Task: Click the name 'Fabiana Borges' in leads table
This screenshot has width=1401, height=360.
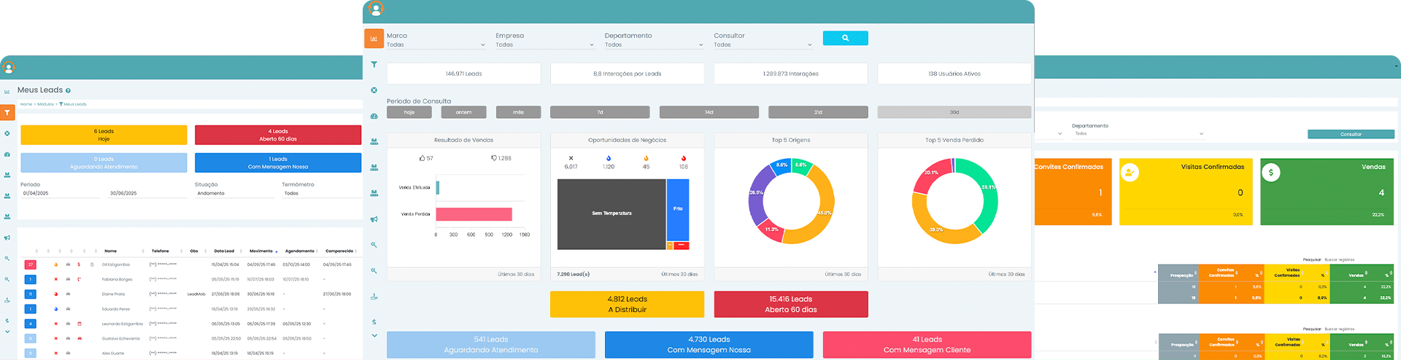Action: point(117,279)
